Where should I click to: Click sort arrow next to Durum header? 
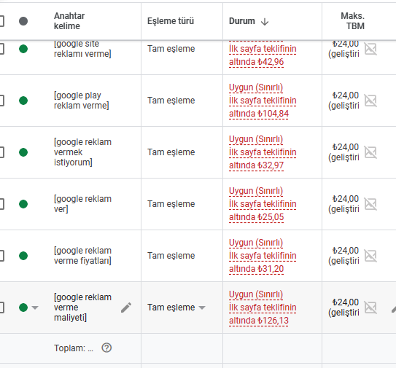265,21
